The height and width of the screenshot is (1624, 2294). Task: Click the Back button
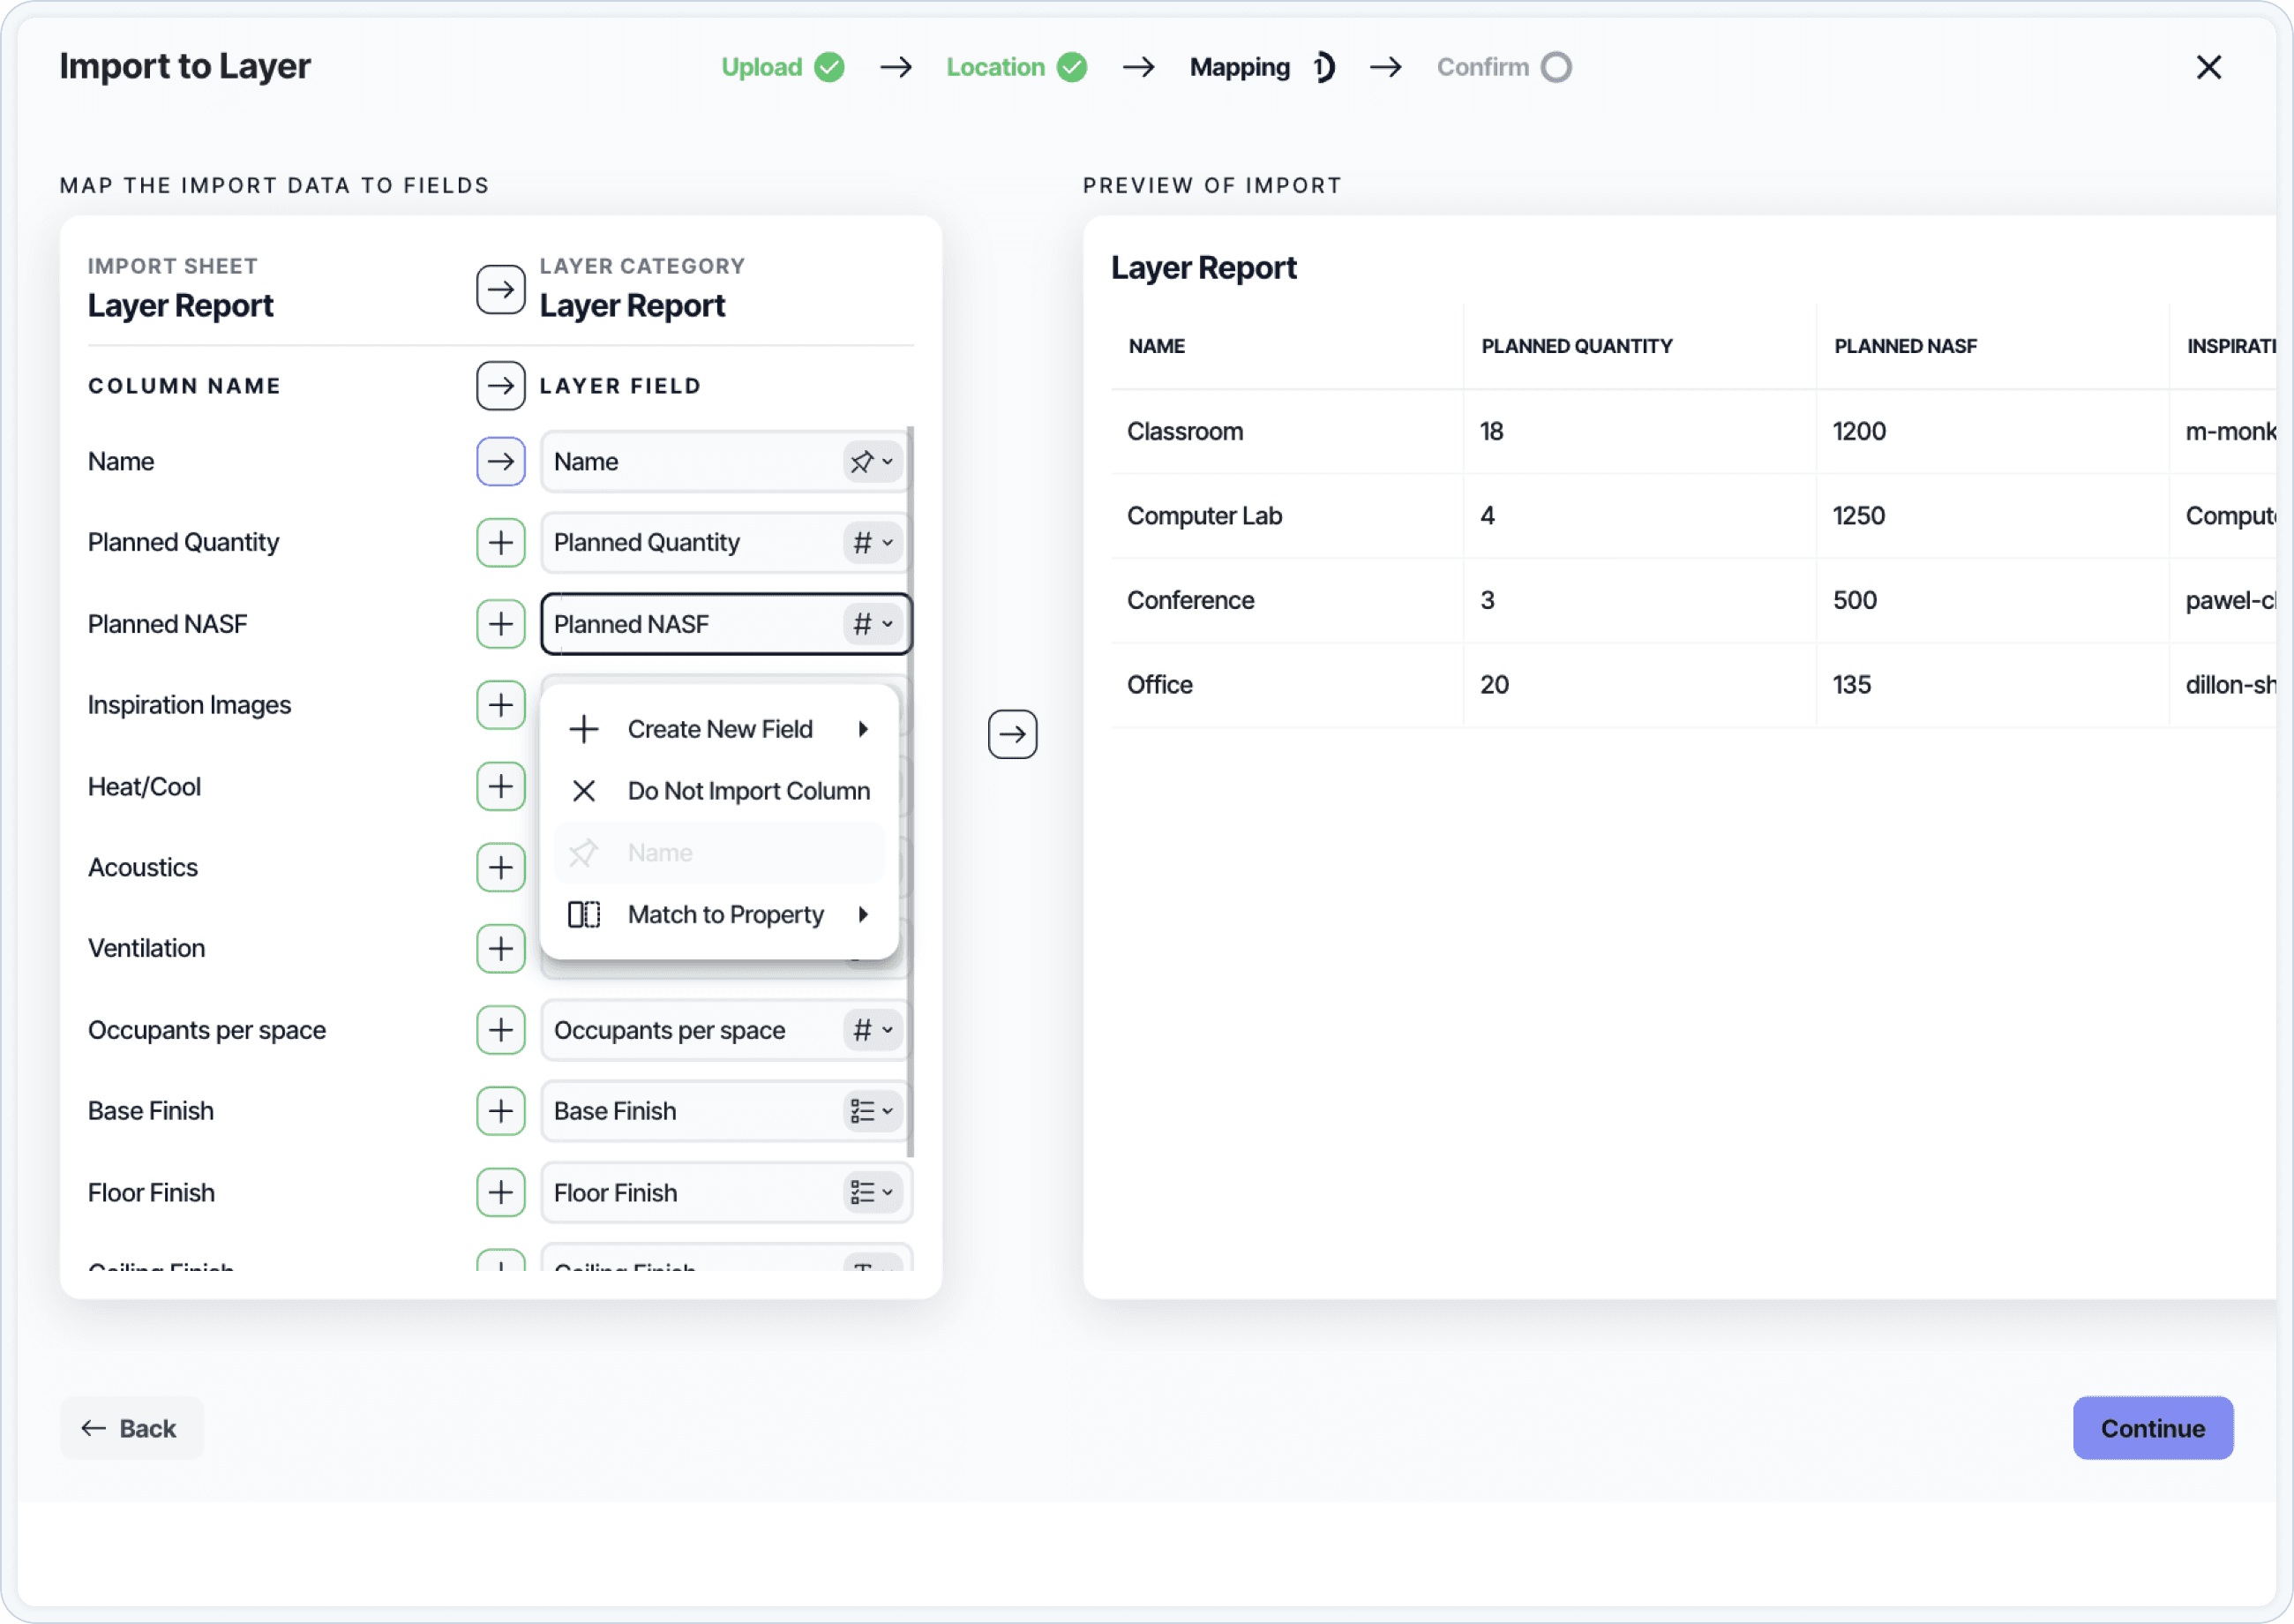131,1428
